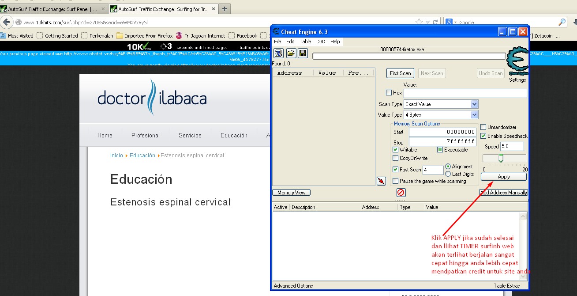577x296 pixels.
Task: Click the Educación breadcrumb link
Action: tap(142, 156)
